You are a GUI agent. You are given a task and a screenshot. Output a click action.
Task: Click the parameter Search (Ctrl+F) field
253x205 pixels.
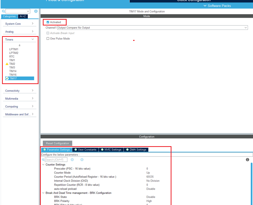[56, 160]
